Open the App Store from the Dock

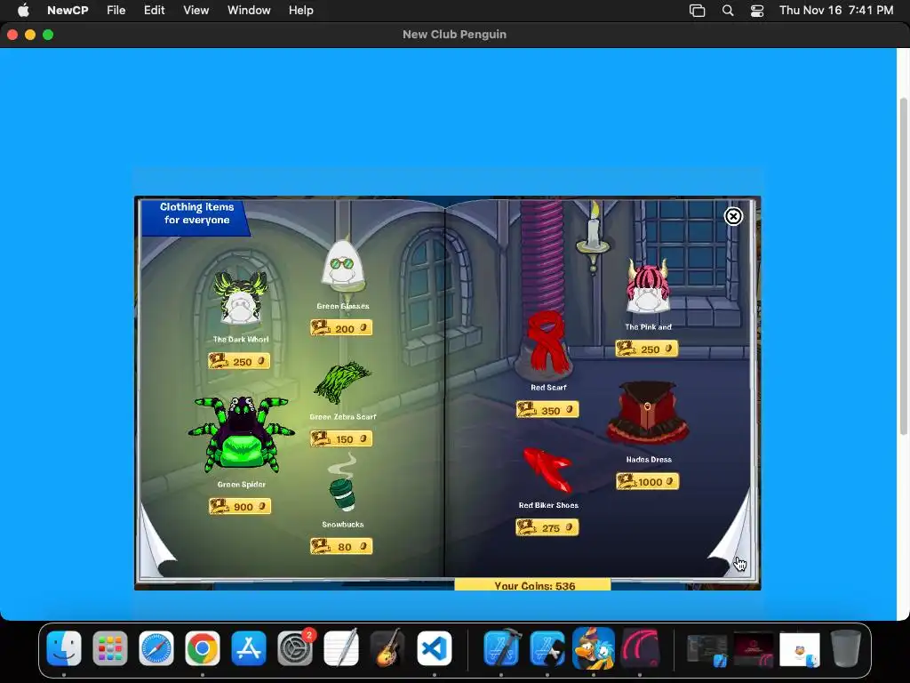249,647
